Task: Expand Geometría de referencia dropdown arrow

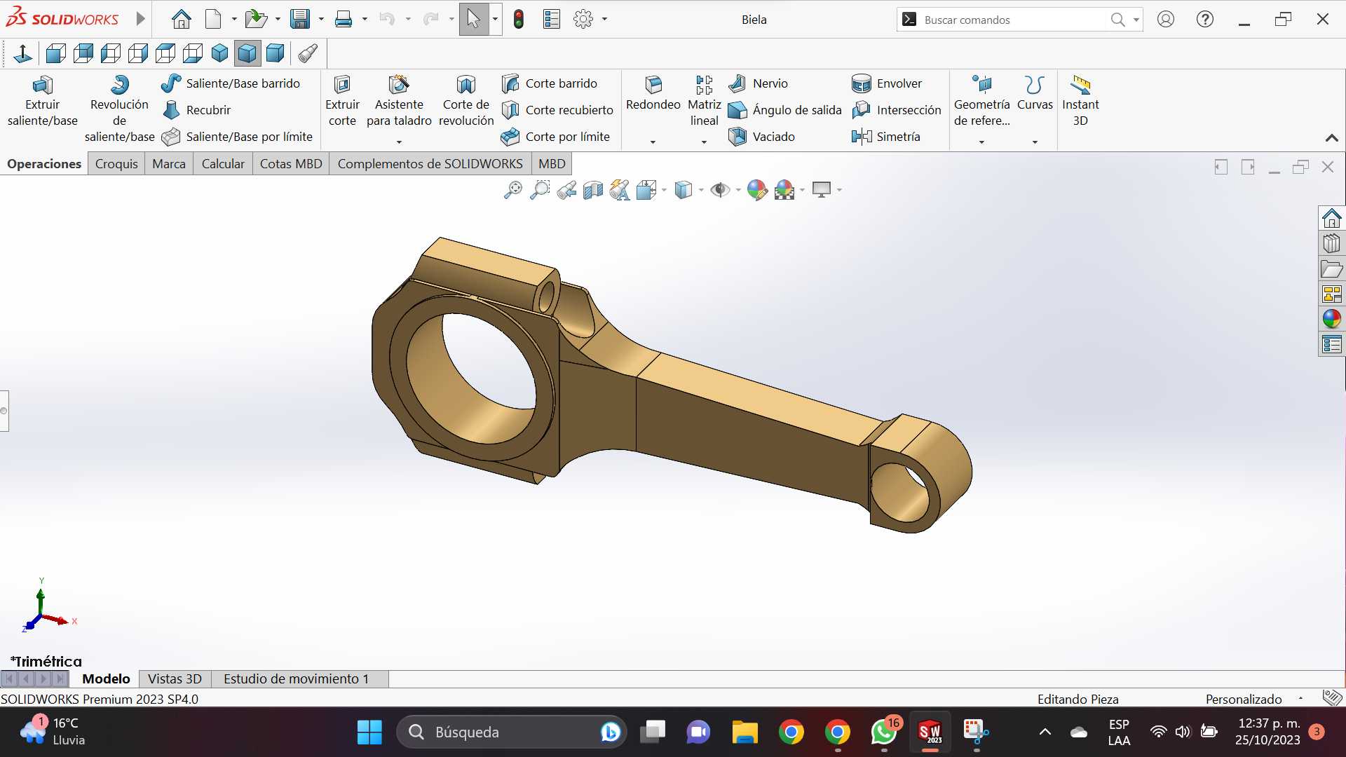Action: pos(981,142)
